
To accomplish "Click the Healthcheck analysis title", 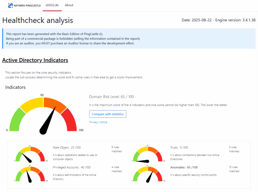I will click(x=38, y=20).
